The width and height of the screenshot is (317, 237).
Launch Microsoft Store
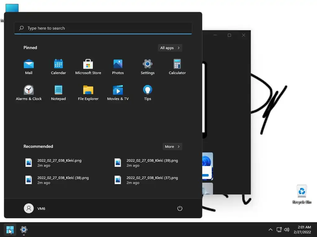click(x=88, y=67)
